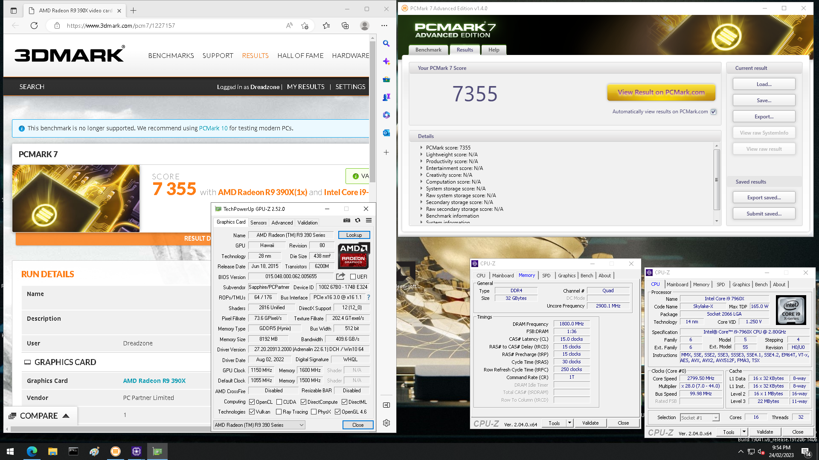The image size is (819, 460).
Task: Click the browser reload button
Action: [34, 26]
